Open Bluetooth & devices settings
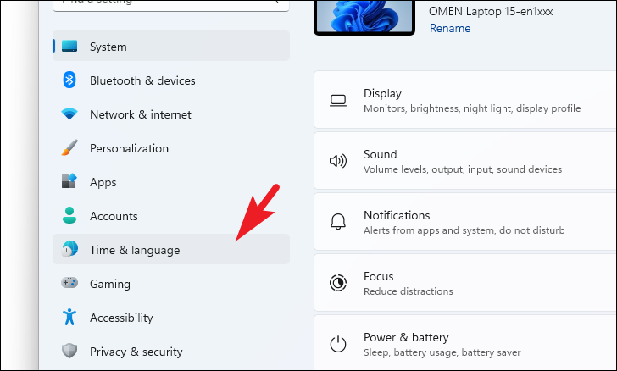This screenshot has width=617, height=371. (171, 80)
